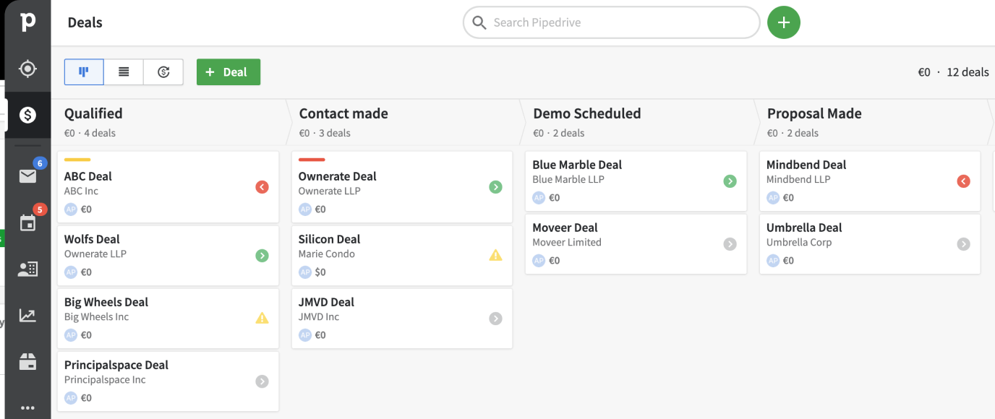This screenshot has width=995, height=419.
Task: Click Marie Condo on Silicon Deal
Action: coord(327,254)
